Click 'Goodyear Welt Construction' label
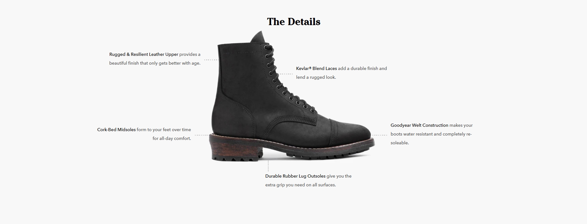This screenshot has width=587, height=224. pos(419,125)
